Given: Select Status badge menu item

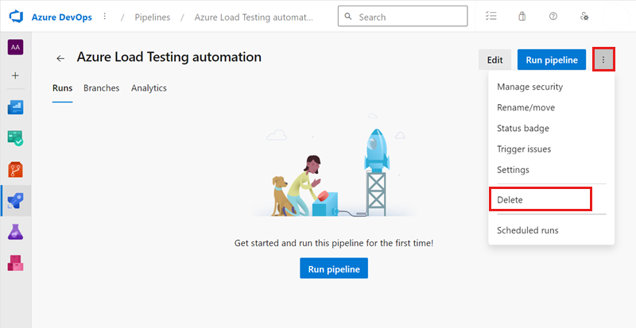Looking at the screenshot, I should pos(552,128).
